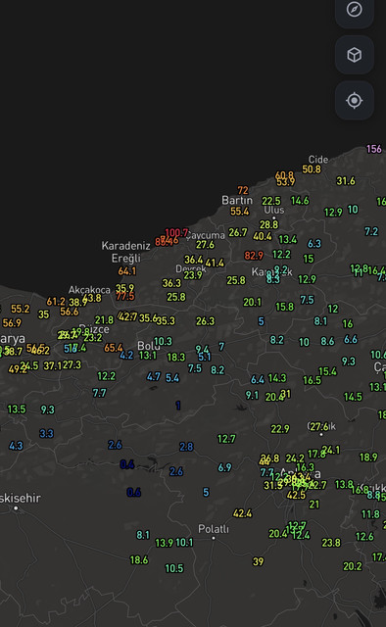Viewport: 386px width, 627px height.
Task: Select the 22.9 station value
Action: pos(279,429)
